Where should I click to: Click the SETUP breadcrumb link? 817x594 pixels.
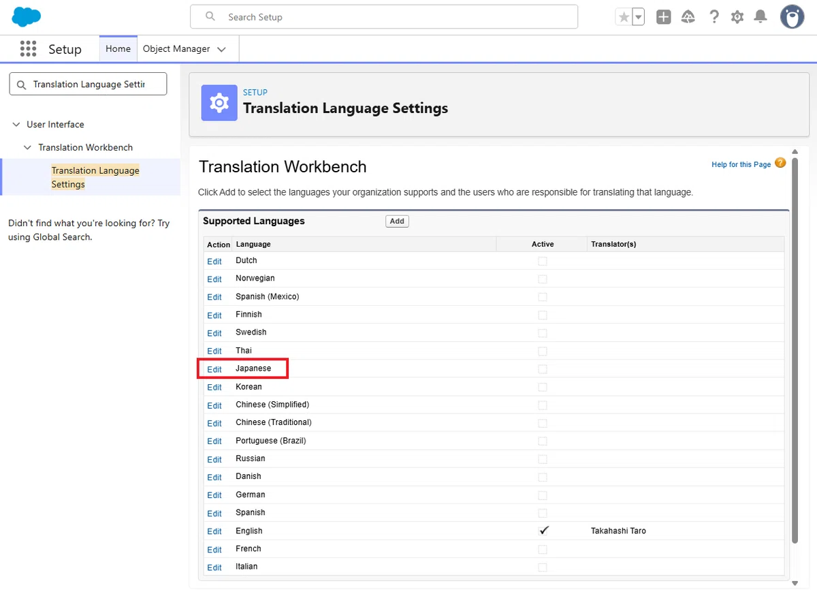pyautogui.click(x=255, y=92)
